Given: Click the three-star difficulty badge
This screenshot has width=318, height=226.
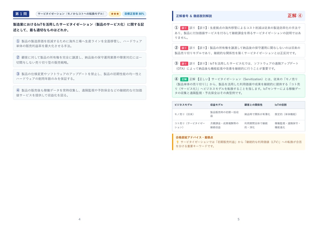Looking at the screenshot, I should coord(115,14).
